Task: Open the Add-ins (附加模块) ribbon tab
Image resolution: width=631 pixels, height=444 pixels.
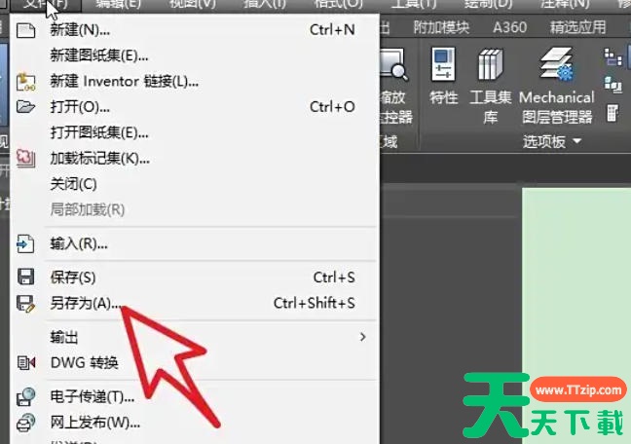Action: (441, 28)
